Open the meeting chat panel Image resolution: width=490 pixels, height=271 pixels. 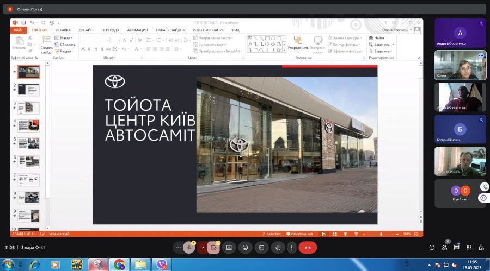coord(456,247)
